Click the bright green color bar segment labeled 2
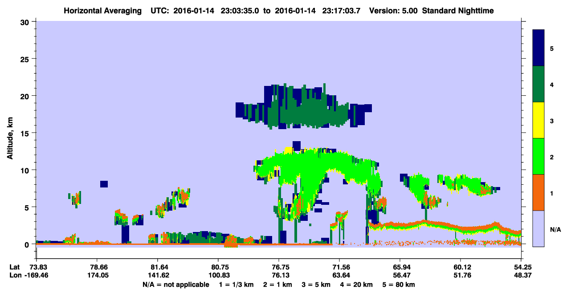 [538, 156]
